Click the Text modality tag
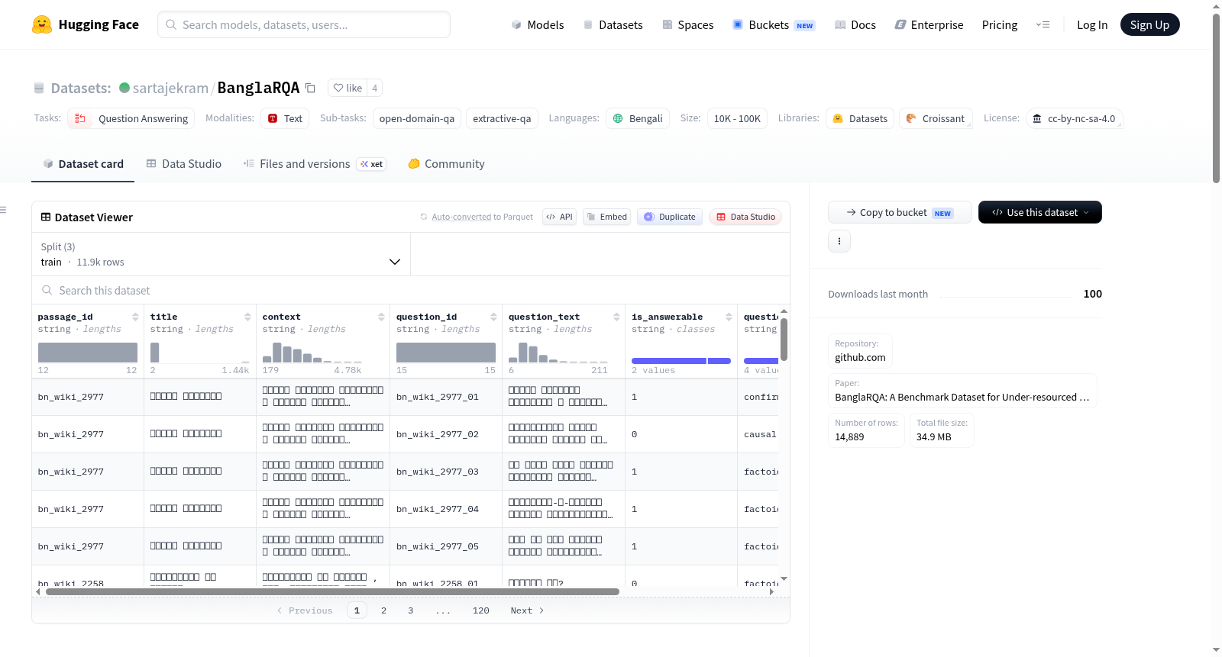1222x657 pixels. (285, 118)
